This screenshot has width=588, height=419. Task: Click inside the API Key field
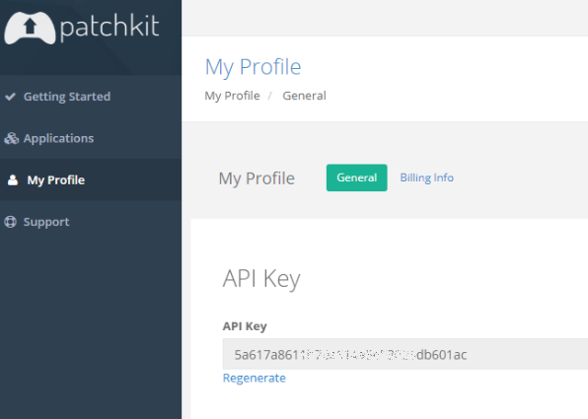pyautogui.click(x=405, y=354)
